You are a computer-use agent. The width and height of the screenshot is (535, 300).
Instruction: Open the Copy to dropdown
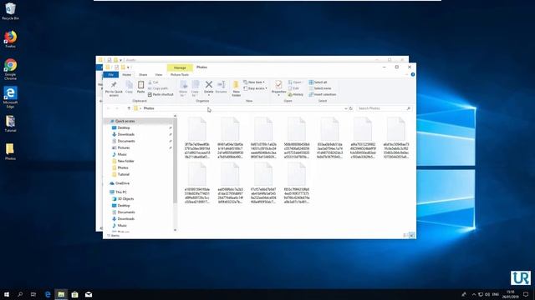tap(195, 89)
